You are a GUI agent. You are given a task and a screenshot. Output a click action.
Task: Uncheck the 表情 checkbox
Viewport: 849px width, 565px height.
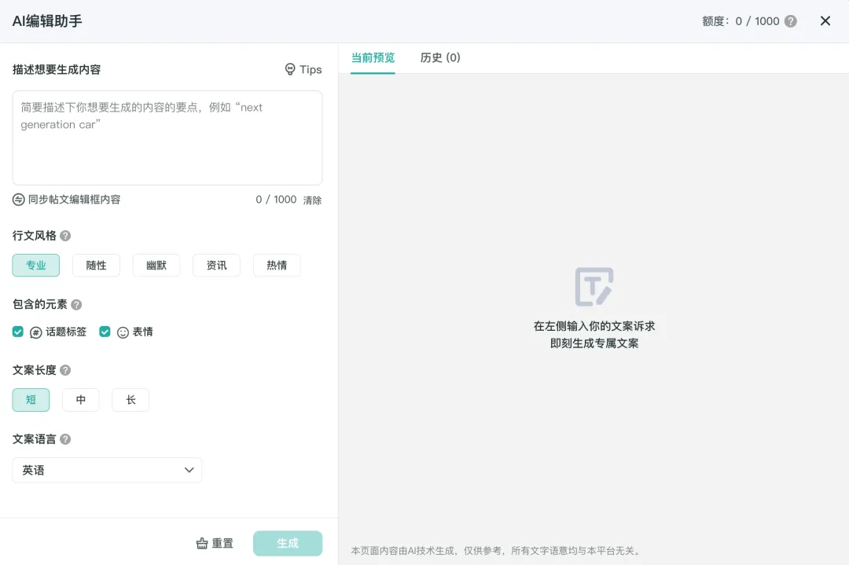pos(105,332)
